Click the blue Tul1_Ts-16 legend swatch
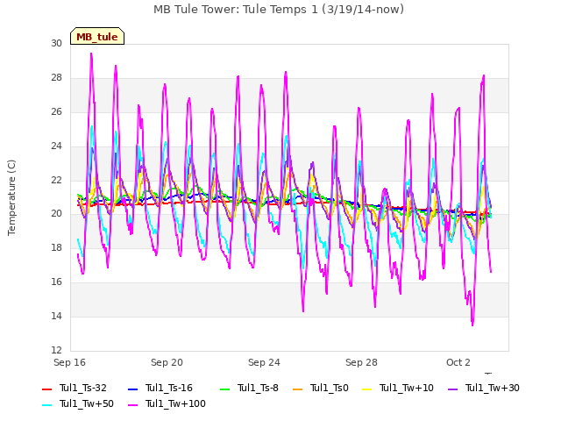Image resolution: width=561 pixels, height=421 pixels. (x=132, y=389)
